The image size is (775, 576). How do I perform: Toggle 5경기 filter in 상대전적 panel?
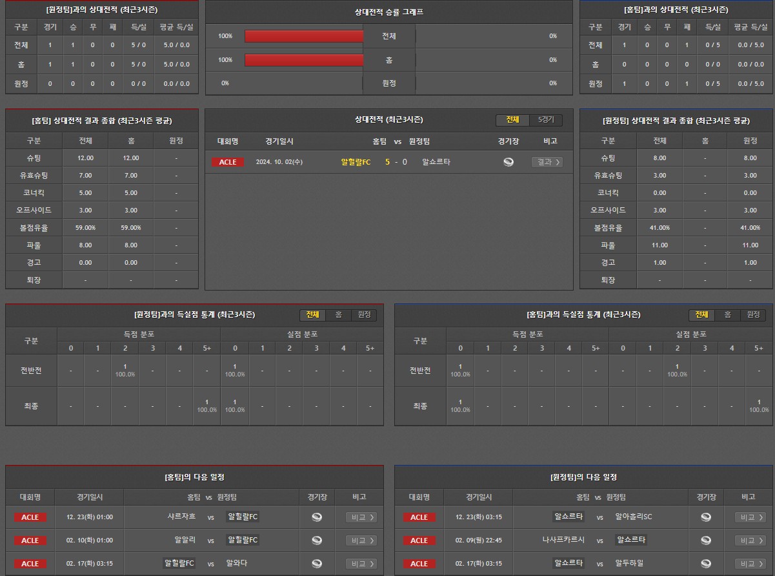546,120
